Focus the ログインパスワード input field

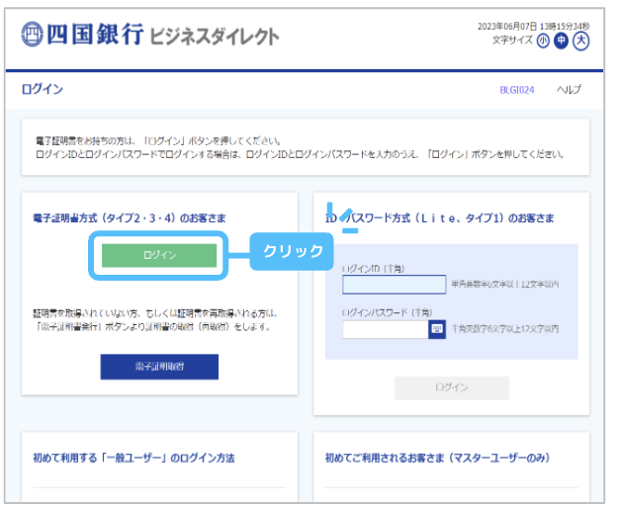[386, 329]
